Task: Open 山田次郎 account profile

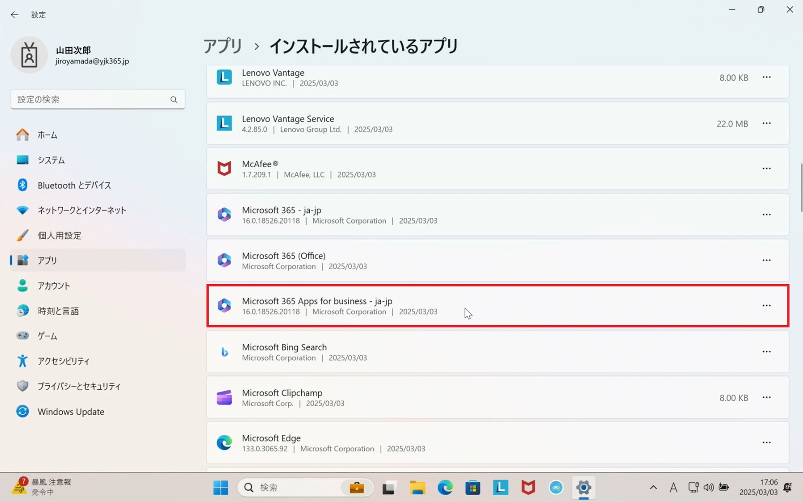Action: point(70,55)
